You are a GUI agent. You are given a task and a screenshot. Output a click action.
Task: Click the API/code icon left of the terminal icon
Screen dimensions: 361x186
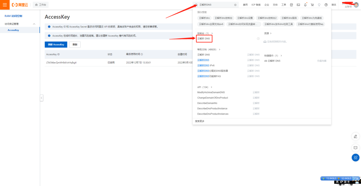click(x=291, y=5)
